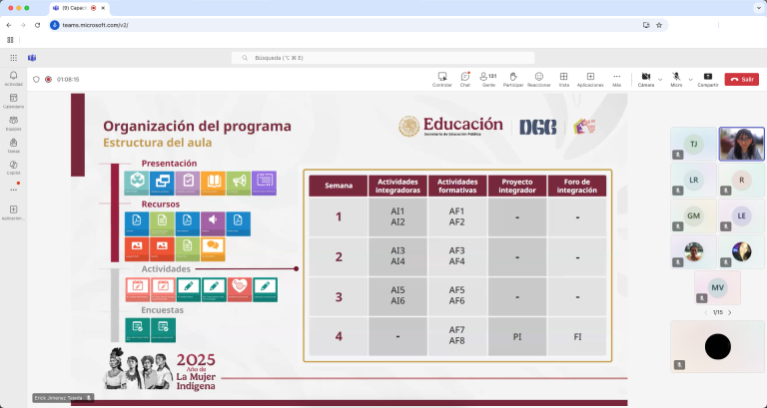Screen dimensions: 767x408
Task: Select the TJ participant tile
Action: point(693,144)
